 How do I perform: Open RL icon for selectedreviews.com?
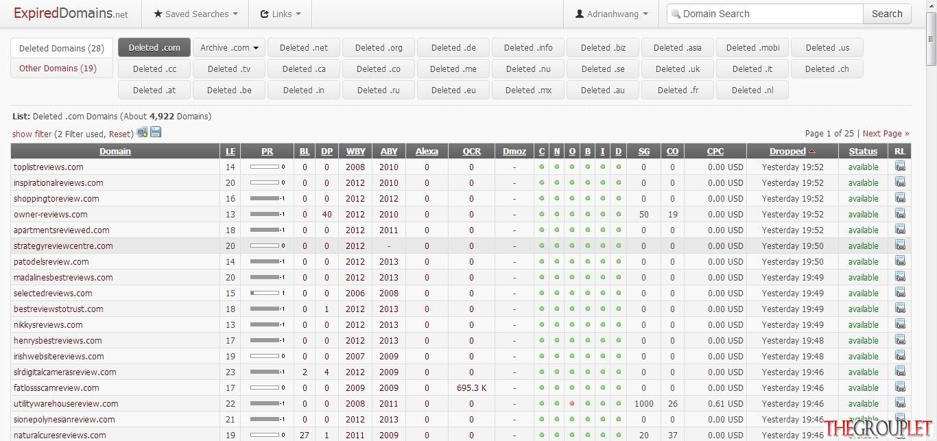pos(900,293)
